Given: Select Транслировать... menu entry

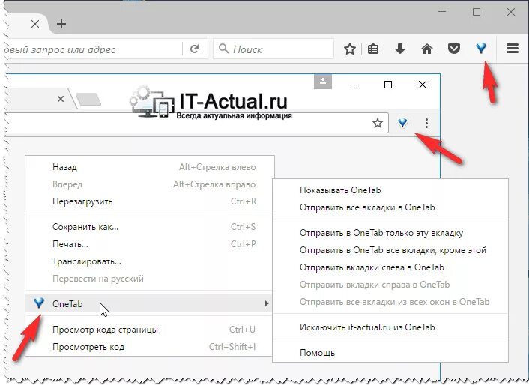Looking at the screenshot, I should pyautogui.click(x=150, y=261).
